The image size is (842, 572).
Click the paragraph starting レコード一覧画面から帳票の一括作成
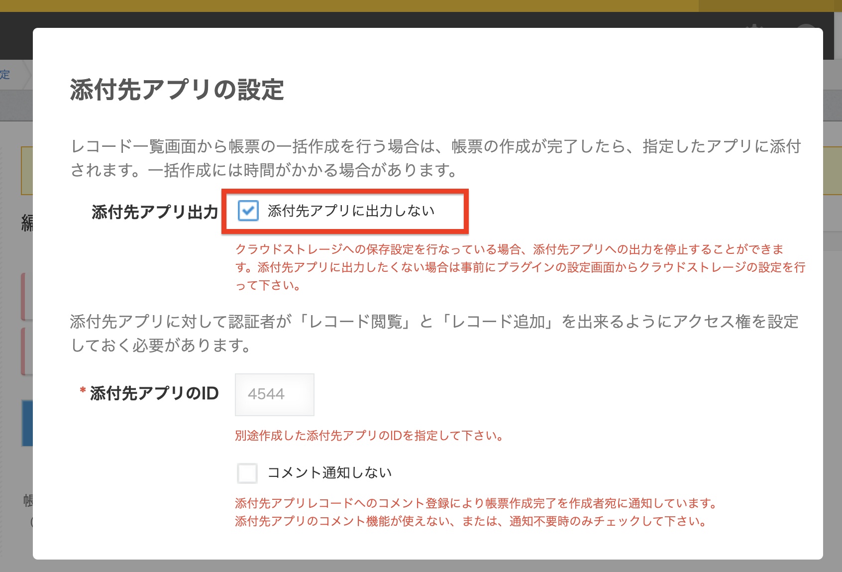436,158
